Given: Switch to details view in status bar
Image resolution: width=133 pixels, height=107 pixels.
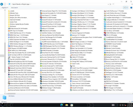Looking at the screenshot, I should 130,102.
